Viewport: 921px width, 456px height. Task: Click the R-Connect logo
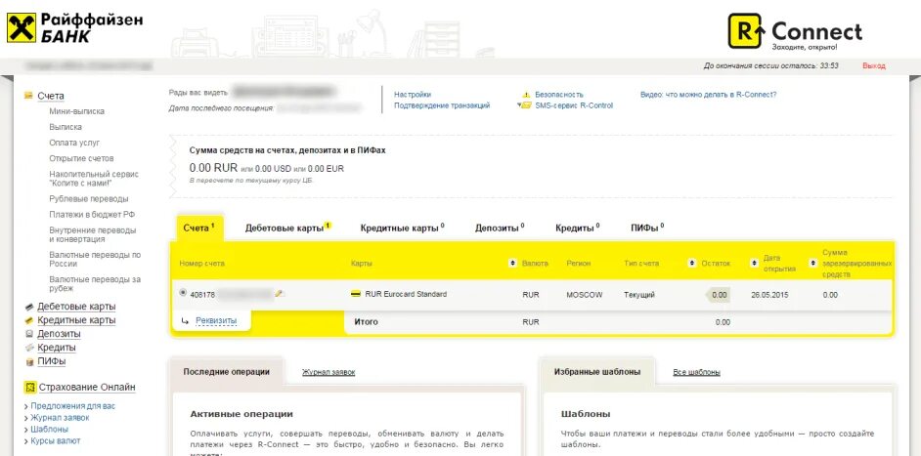coord(795,31)
